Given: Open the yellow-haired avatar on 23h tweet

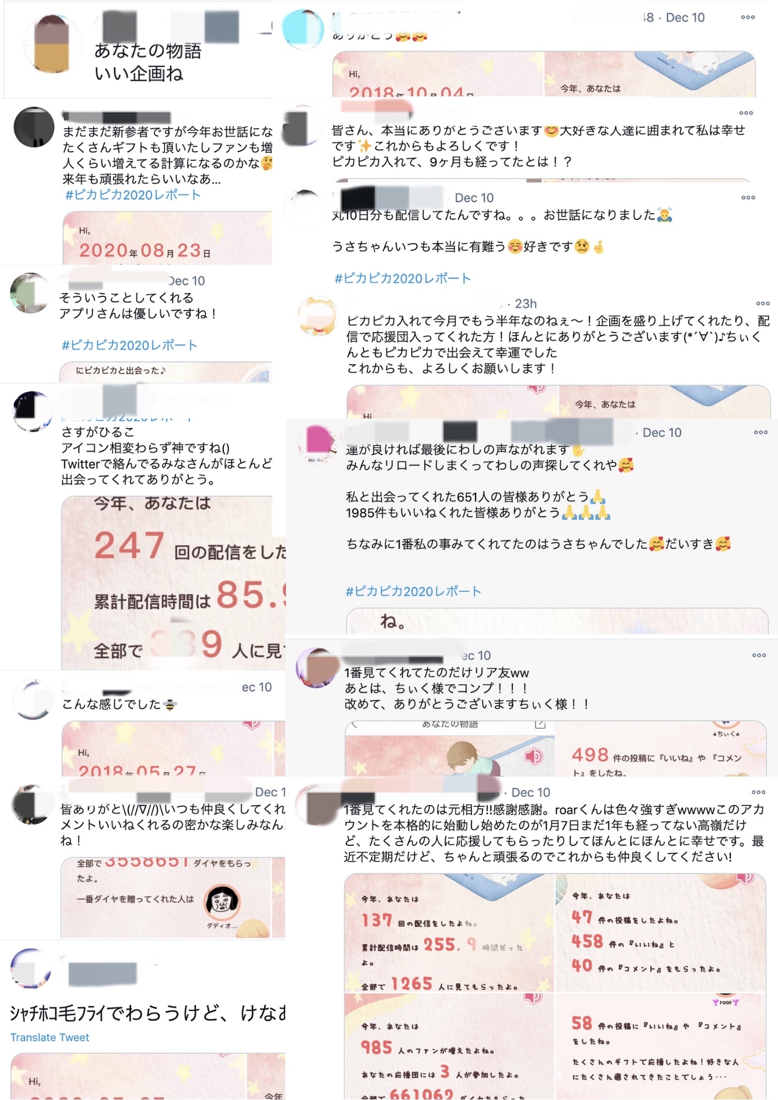Looking at the screenshot, I should tap(317, 316).
